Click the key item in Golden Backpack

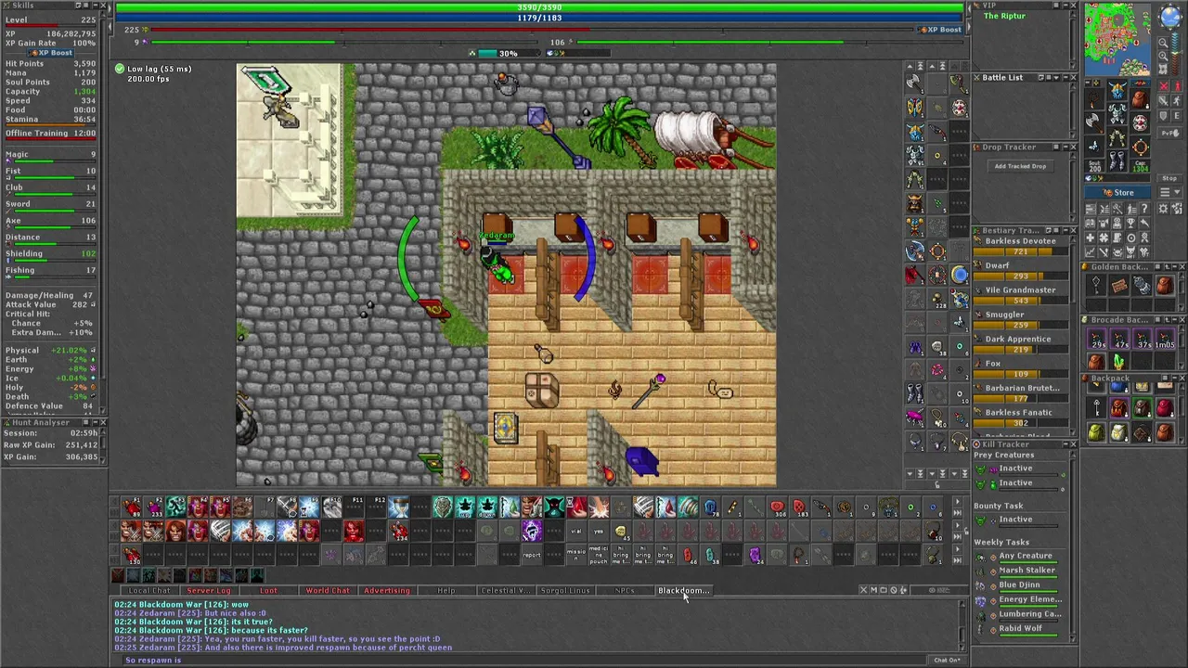[1097, 287]
